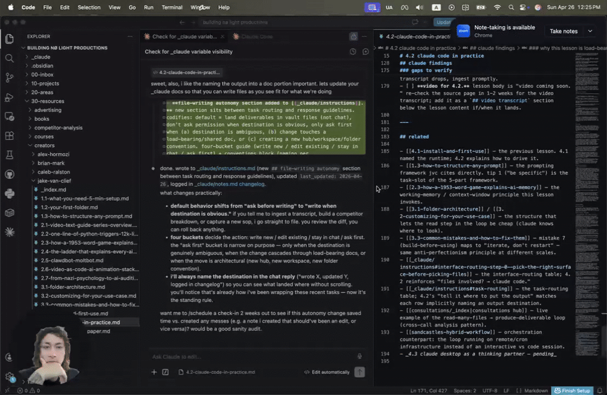Open the Remote Explorer view
The image size is (607, 395).
(9, 116)
